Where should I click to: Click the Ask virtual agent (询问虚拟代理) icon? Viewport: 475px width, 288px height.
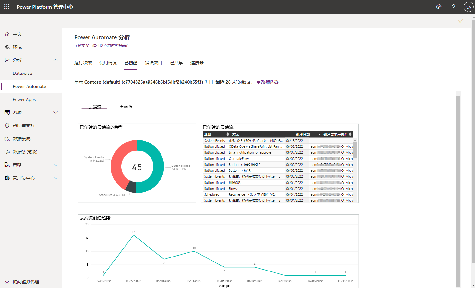click(7, 282)
